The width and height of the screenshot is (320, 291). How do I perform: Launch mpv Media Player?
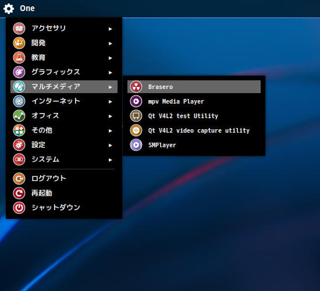click(x=194, y=101)
